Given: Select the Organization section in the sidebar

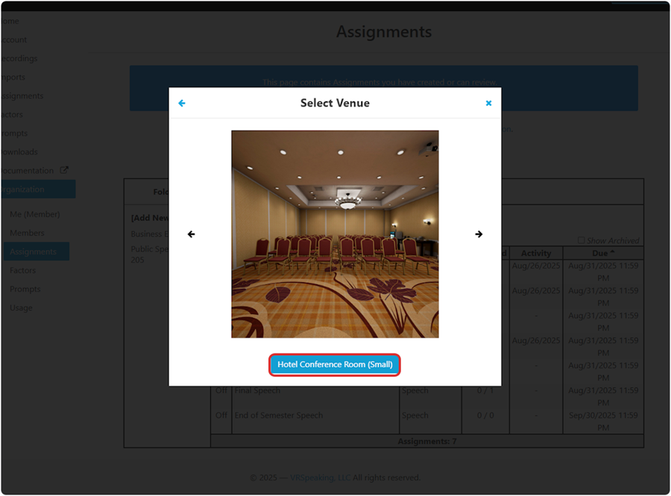Looking at the screenshot, I should click(x=38, y=189).
